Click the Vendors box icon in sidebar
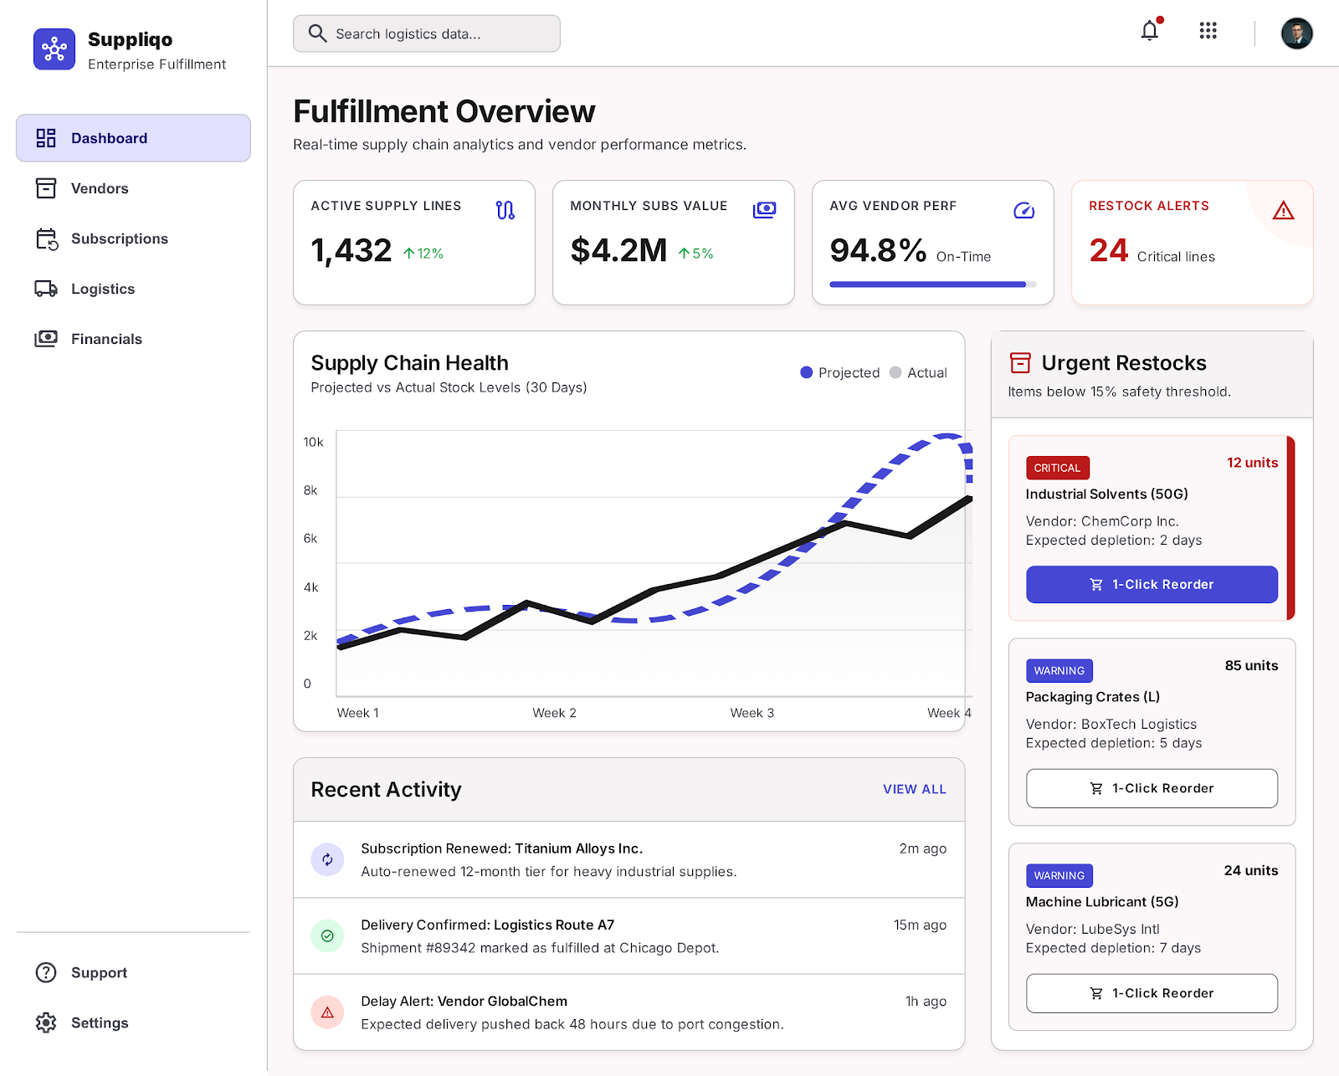1339x1076 pixels. click(x=46, y=188)
